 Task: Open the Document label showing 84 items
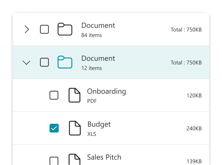pos(98,25)
